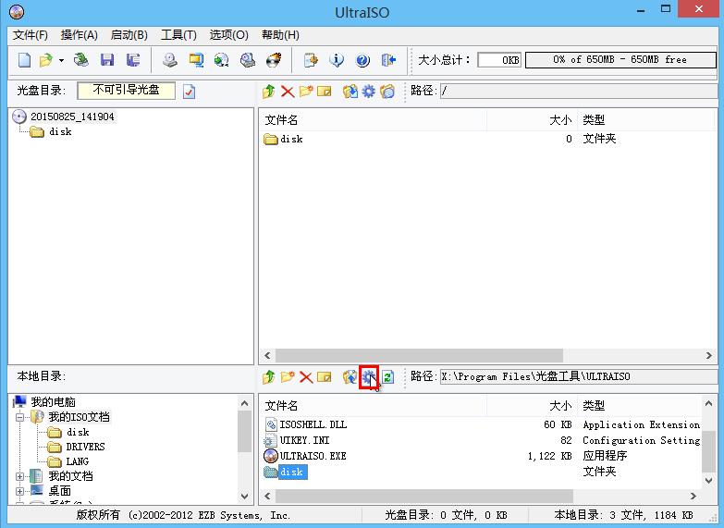
Task: Click the image list horizontal scroll right arrow
Action: coord(709,355)
